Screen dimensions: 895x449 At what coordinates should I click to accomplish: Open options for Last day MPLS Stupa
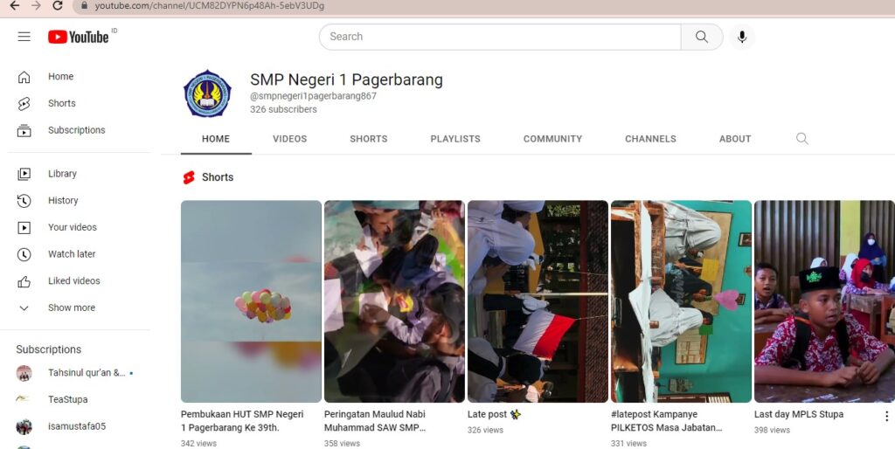(x=886, y=416)
